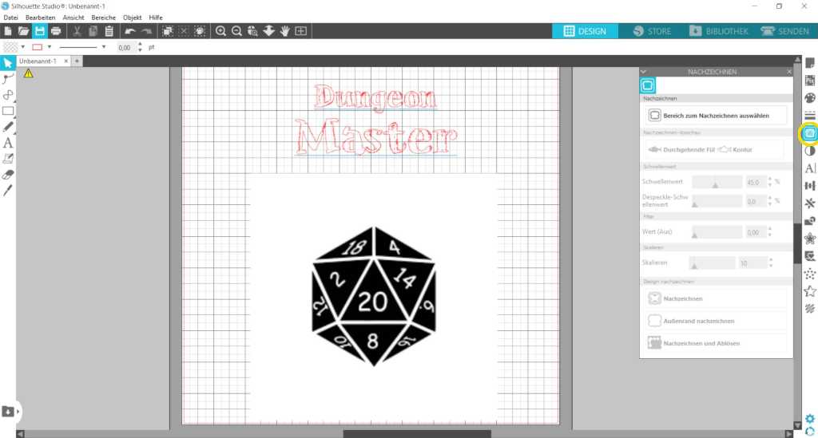Click line thickness stepper arrows
The height and width of the screenshot is (438, 818).
[x=140, y=47]
